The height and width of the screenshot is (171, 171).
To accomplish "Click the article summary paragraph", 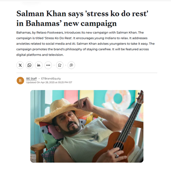I will pyautogui.click(x=85, y=44).
